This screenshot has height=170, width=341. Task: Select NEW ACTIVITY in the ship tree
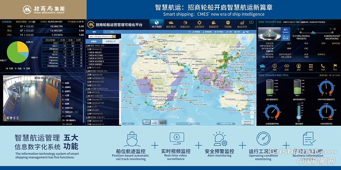click(x=96, y=58)
